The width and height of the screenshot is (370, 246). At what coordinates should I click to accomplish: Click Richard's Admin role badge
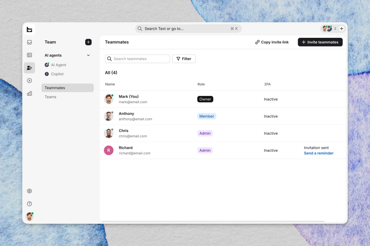205,150
